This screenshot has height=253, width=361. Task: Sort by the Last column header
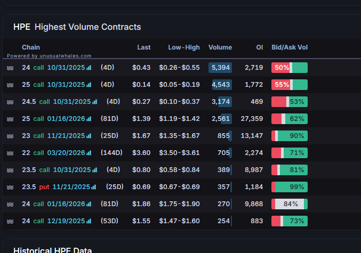144,47
